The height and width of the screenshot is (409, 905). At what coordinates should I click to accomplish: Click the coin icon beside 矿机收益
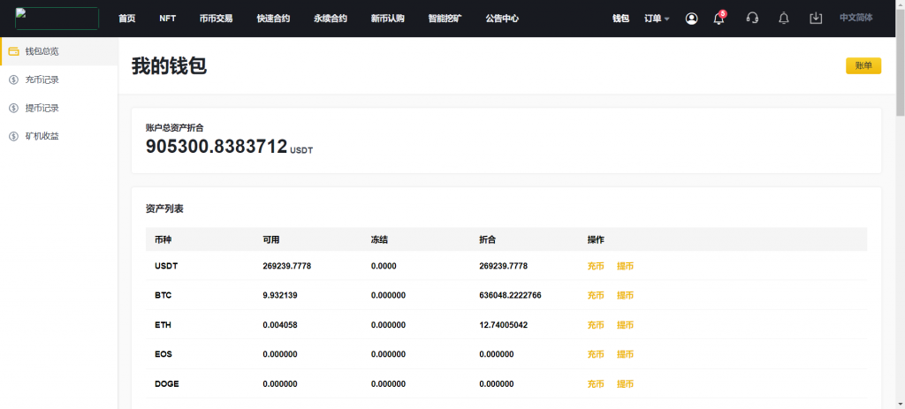click(13, 136)
